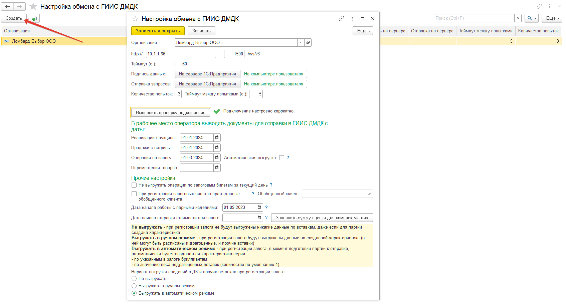Get link icon in the main window header
Screen dimensions: 566x304
(x=540, y=6)
